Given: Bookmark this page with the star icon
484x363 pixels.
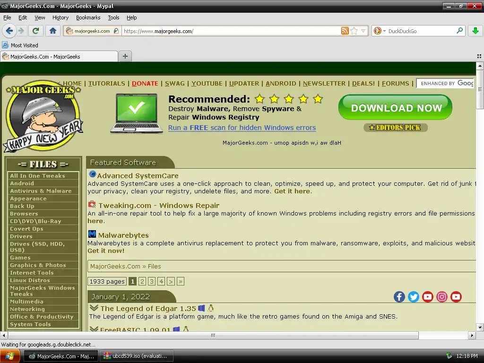Looking at the screenshot, I should (354, 31).
